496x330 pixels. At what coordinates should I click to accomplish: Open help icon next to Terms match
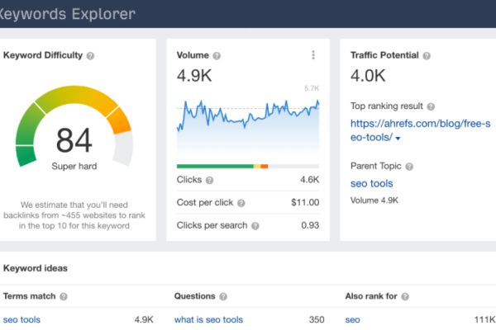64,296
